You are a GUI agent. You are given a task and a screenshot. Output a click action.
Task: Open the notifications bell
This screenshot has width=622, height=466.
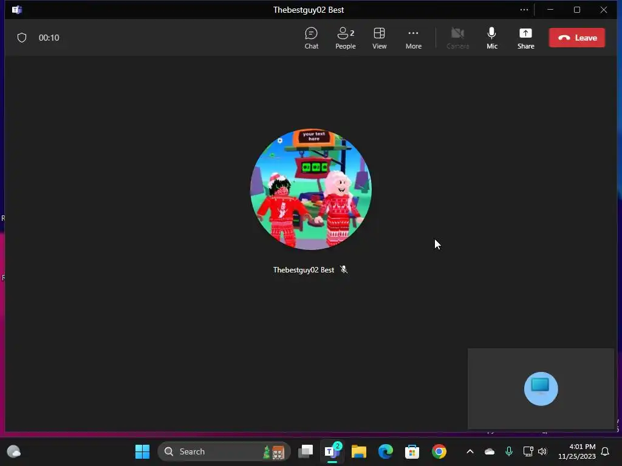[605, 451]
